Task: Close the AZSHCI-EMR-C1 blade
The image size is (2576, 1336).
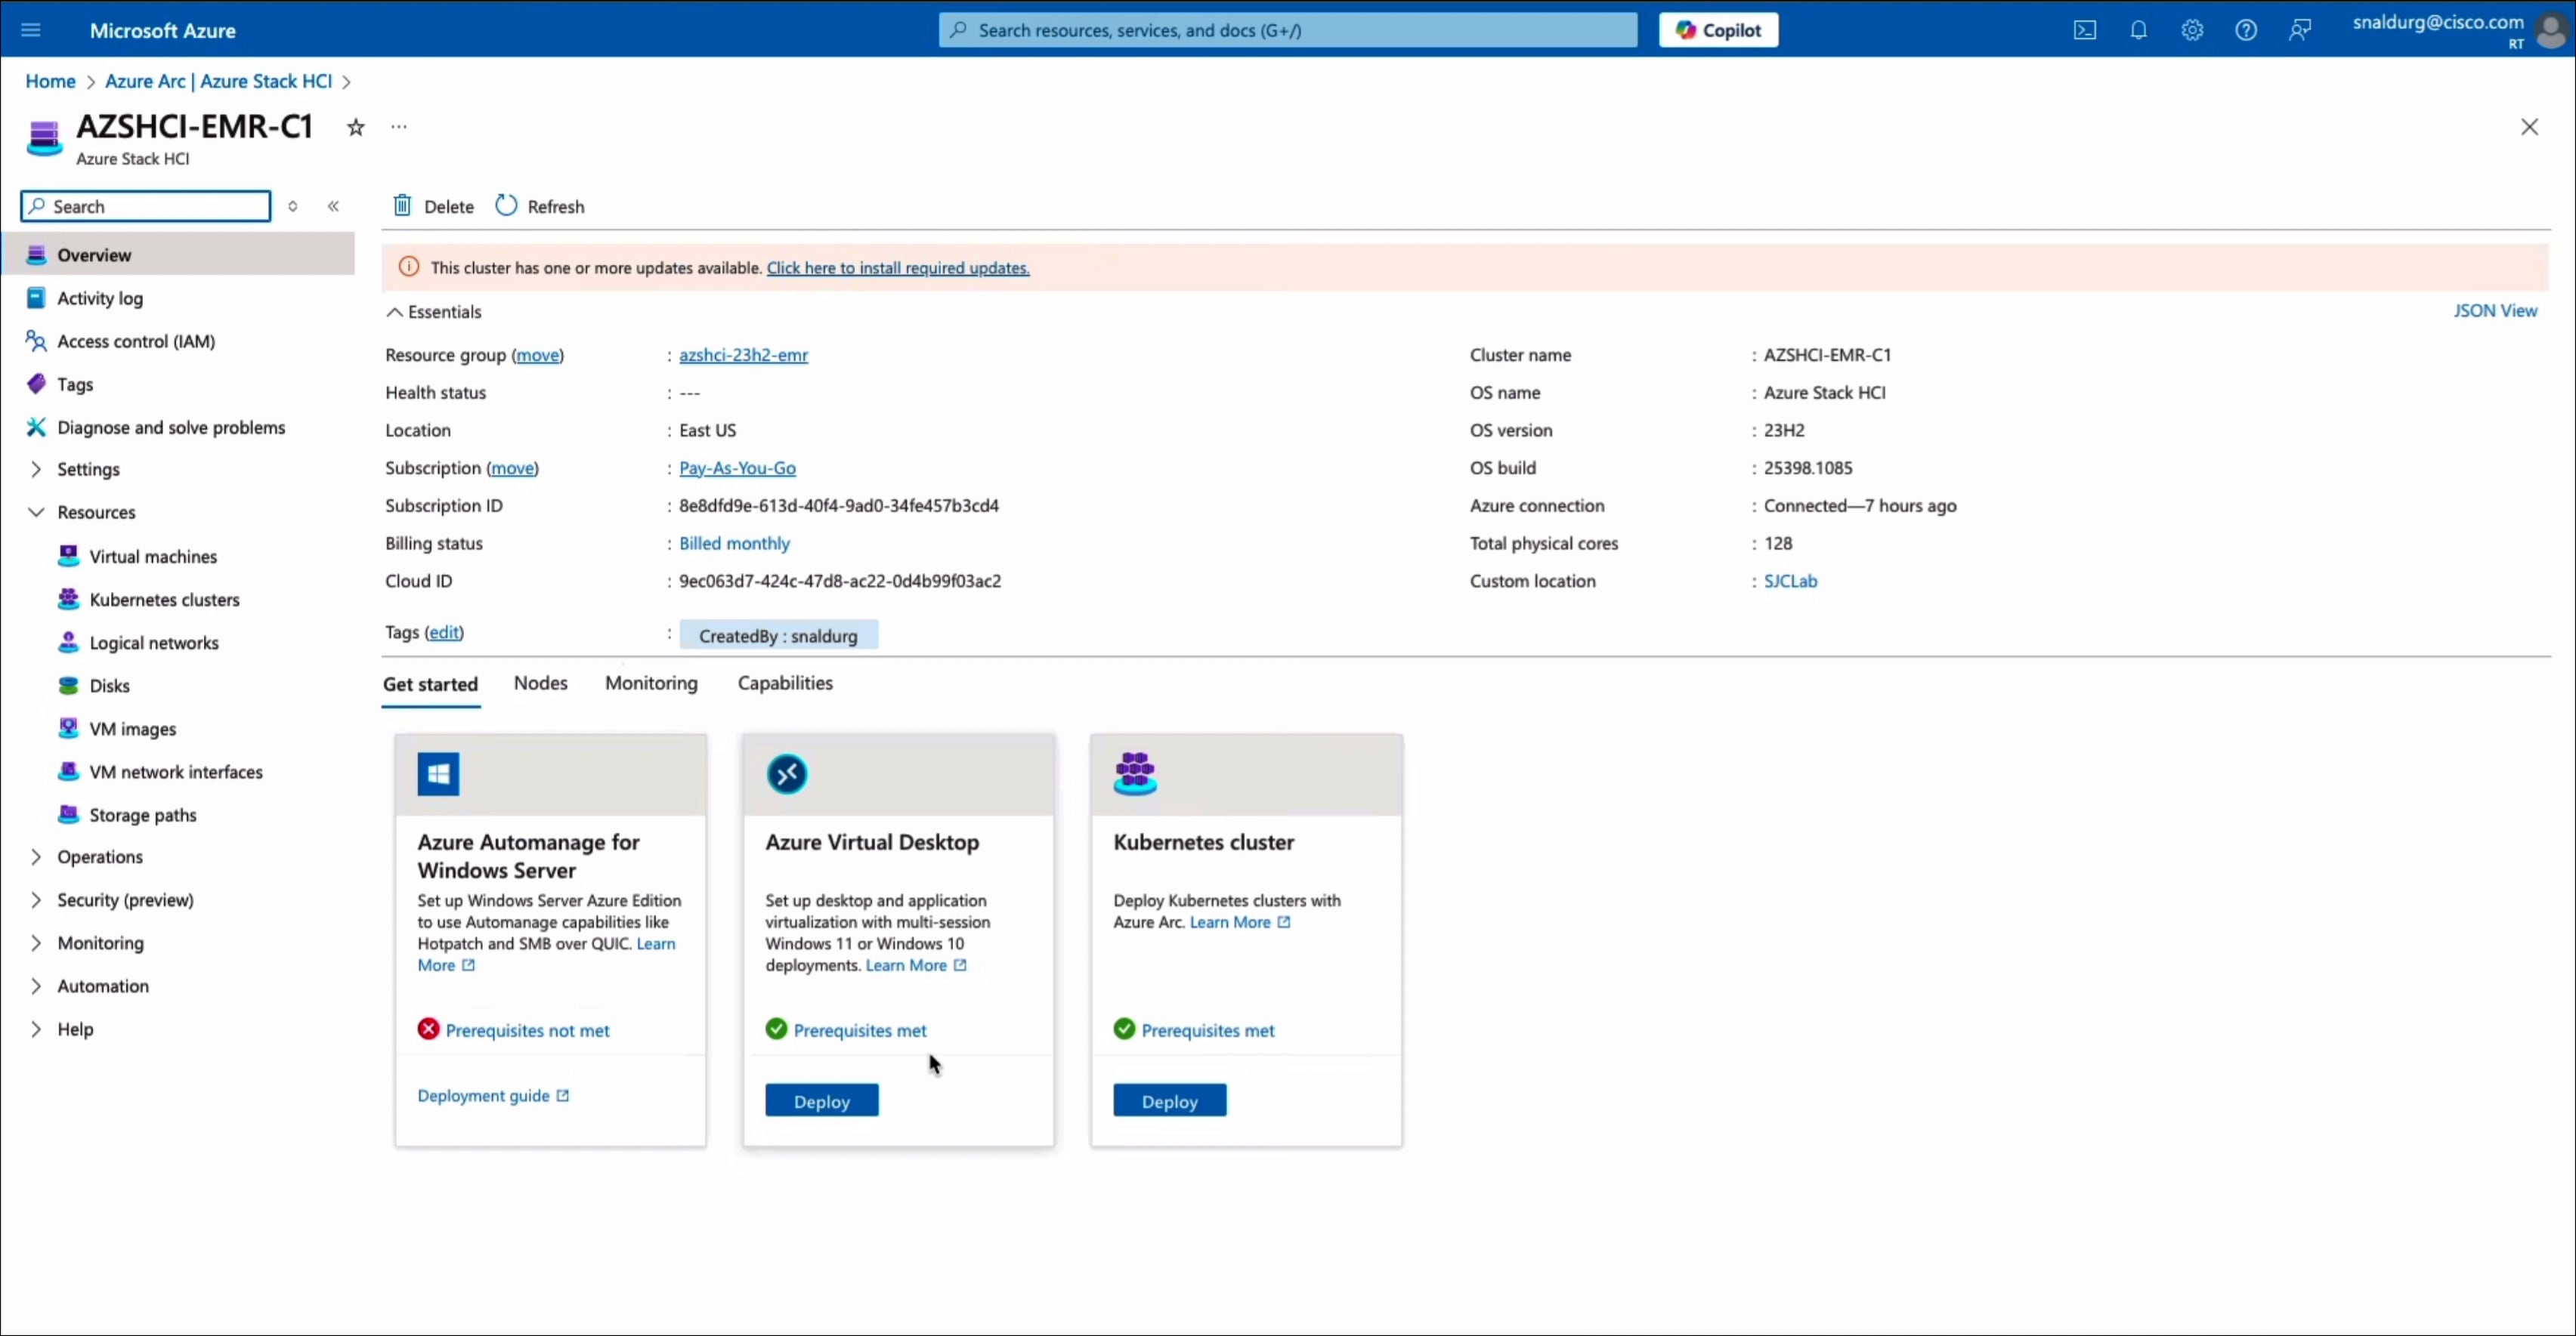Action: pyautogui.click(x=2529, y=127)
